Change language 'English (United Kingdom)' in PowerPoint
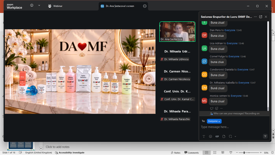The height and width of the screenshot is (155, 275). pos(39,153)
